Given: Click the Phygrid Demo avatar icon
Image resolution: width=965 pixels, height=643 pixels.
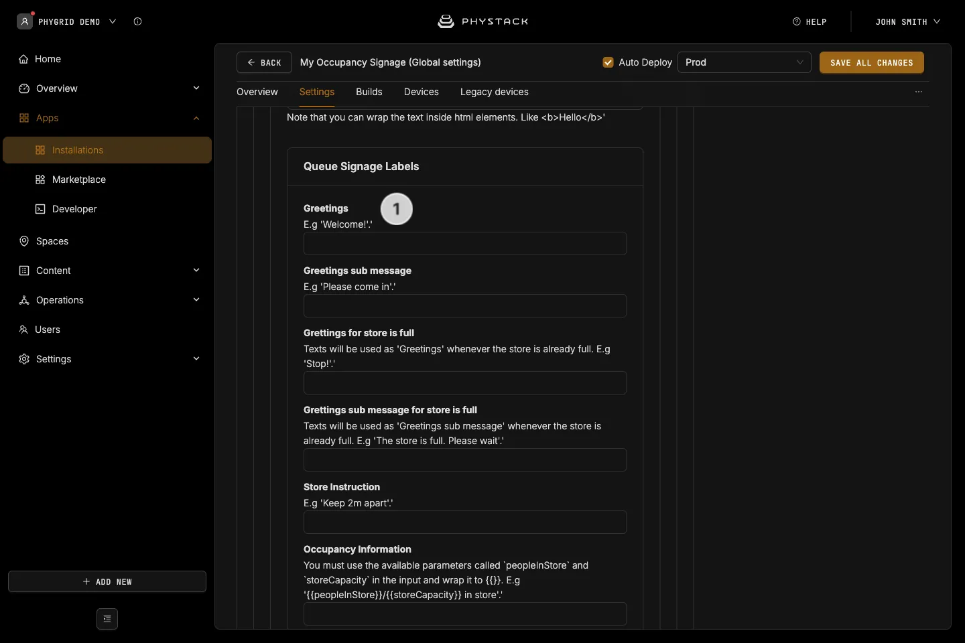Looking at the screenshot, I should (25, 21).
